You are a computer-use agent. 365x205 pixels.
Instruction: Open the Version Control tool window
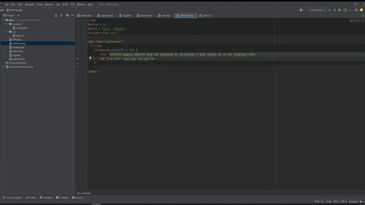tap(13, 198)
